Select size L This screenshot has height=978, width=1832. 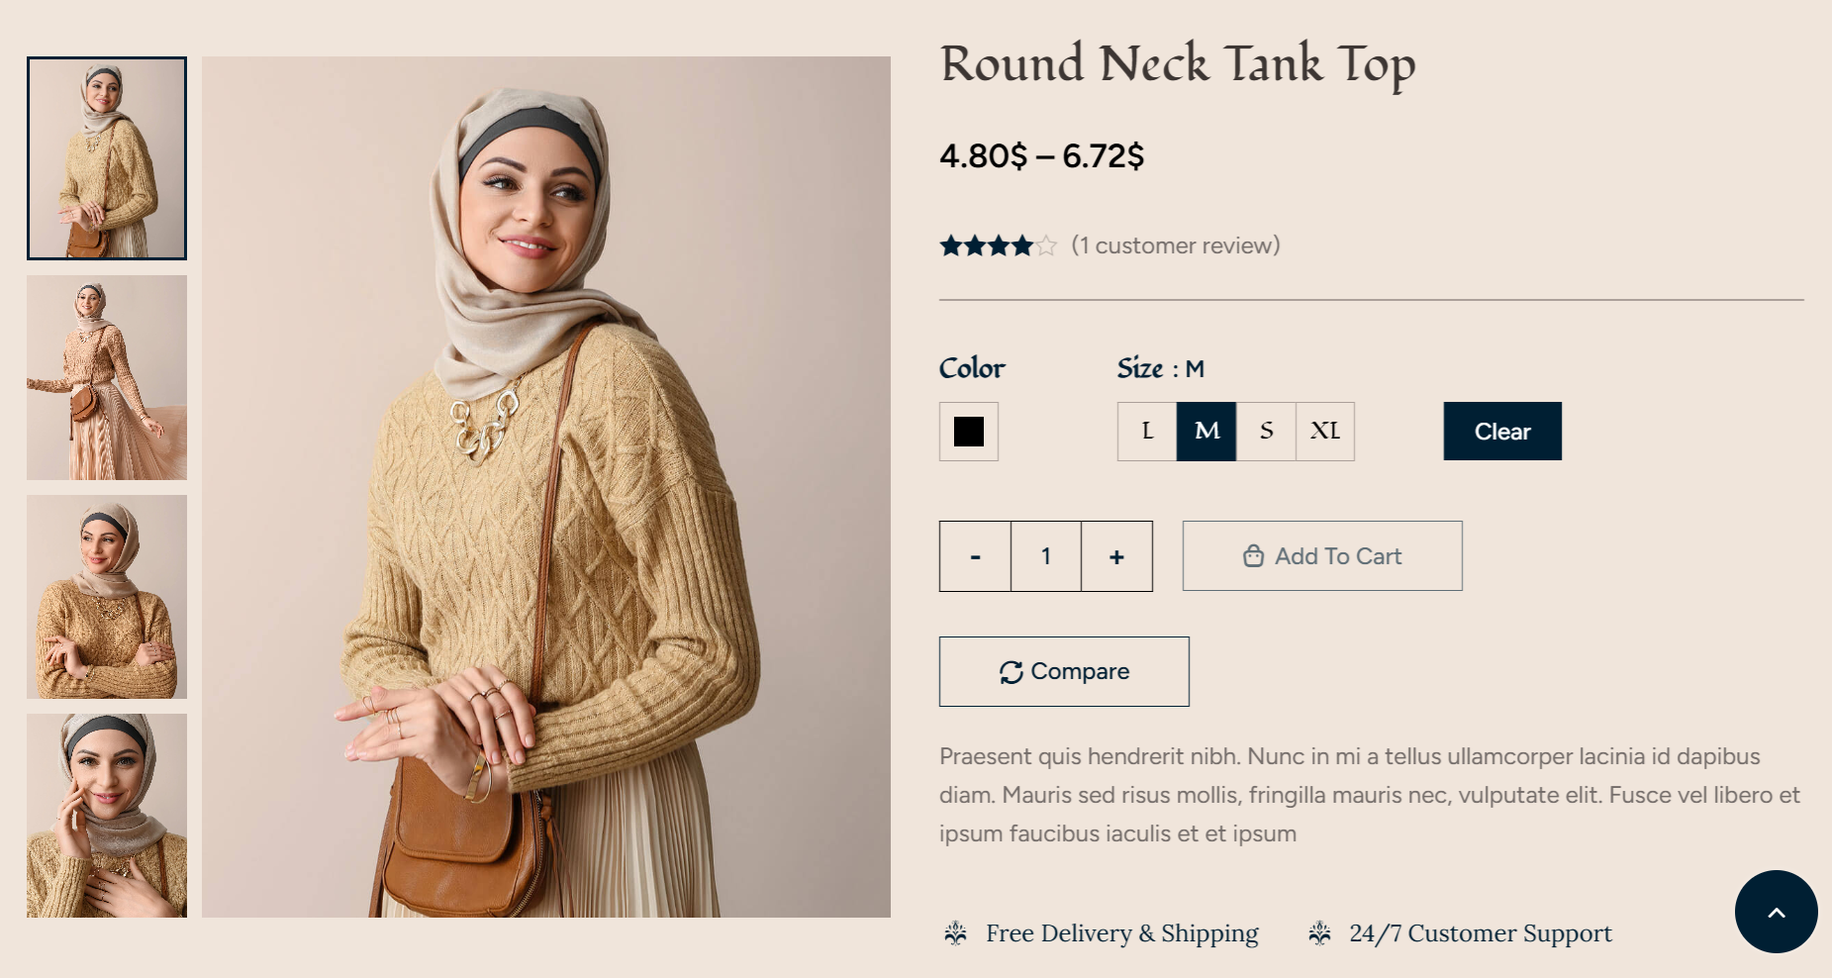[x=1147, y=432]
